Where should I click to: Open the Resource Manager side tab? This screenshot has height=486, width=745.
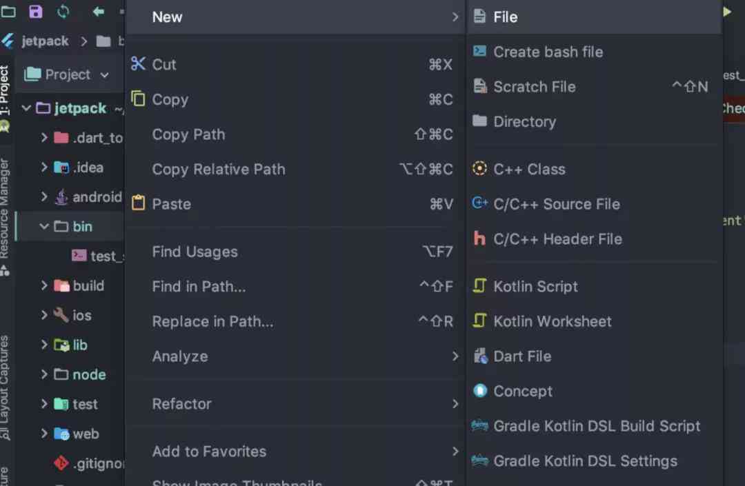pos(4,209)
